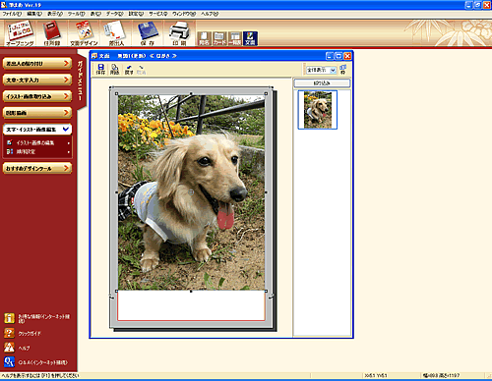Switch to the 文面 window tab icon
Viewport: 492px width, 381px height.
tap(250, 38)
